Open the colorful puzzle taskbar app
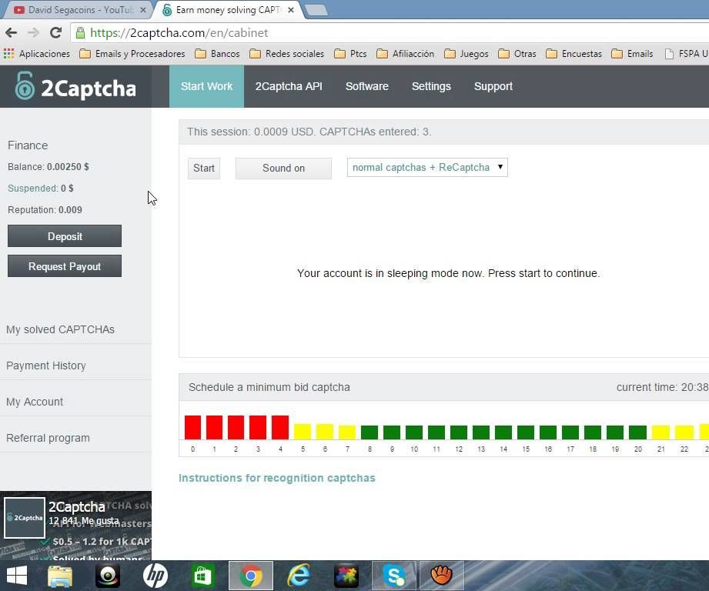This screenshot has width=709, height=591. 346,576
